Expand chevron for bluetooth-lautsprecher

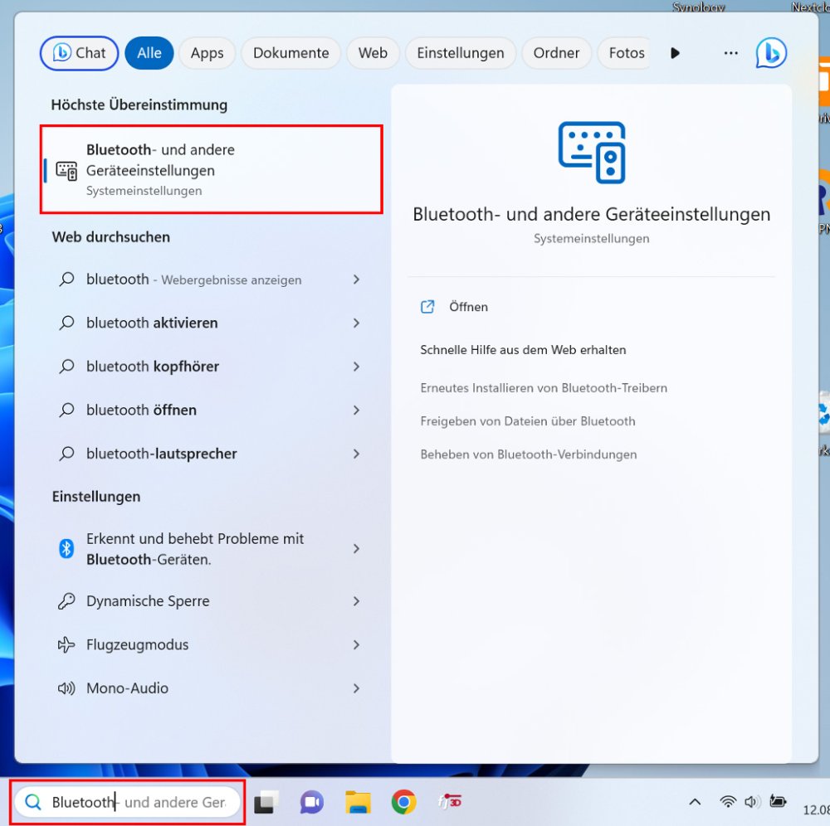click(356, 454)
